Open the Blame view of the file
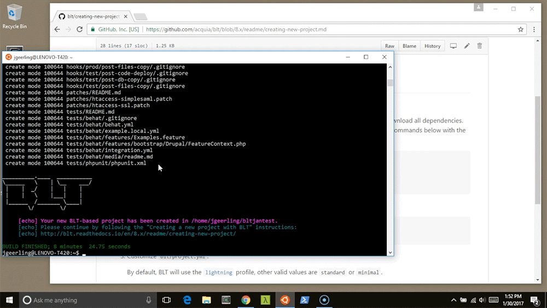 [x=409, y=46]
